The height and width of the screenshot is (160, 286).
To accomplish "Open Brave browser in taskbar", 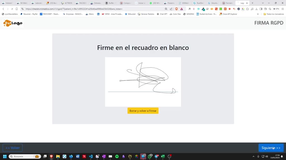I will tap(51, 156).
